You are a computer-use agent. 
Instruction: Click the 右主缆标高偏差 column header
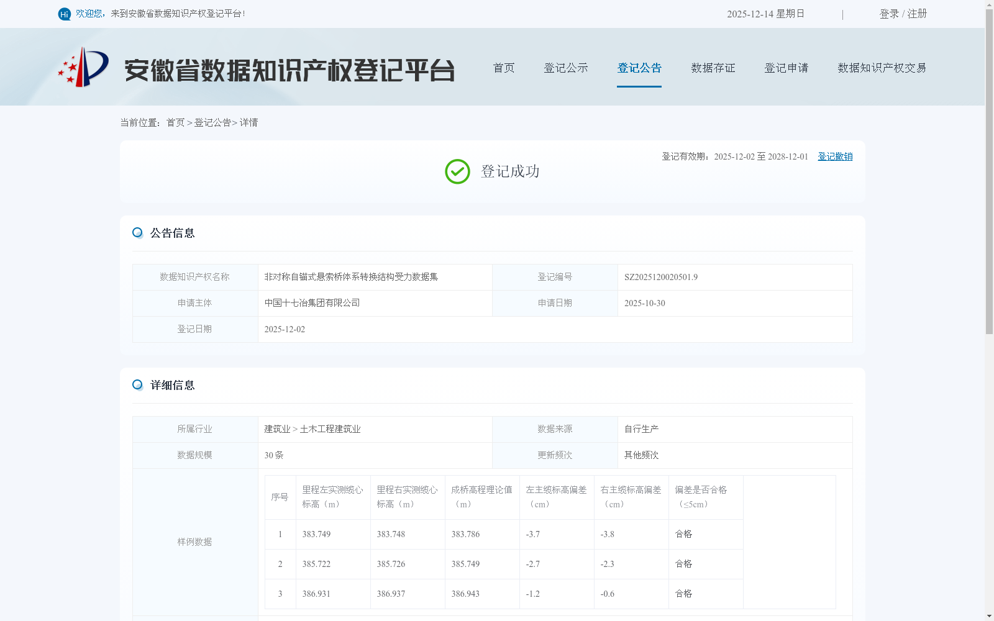pyautogui.click(x=631, y=497)
